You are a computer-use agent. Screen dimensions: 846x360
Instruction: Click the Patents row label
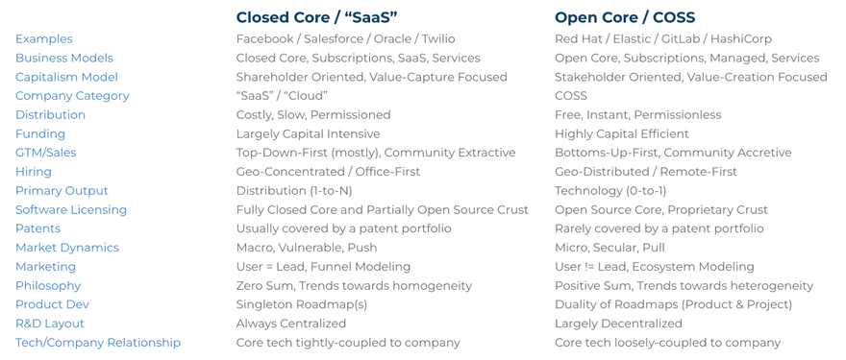(x=37, y=228)
